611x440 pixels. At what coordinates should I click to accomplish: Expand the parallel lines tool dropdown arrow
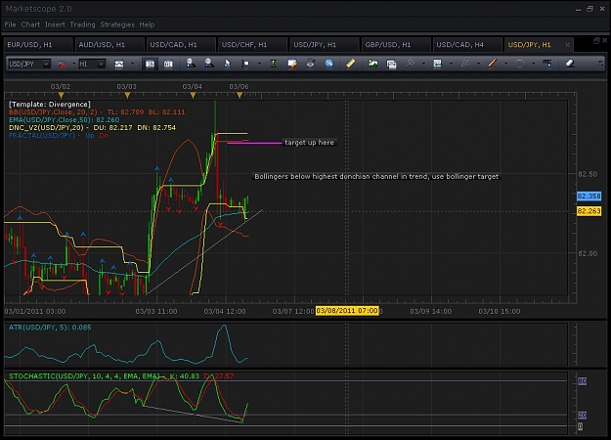tap(423, 64)
